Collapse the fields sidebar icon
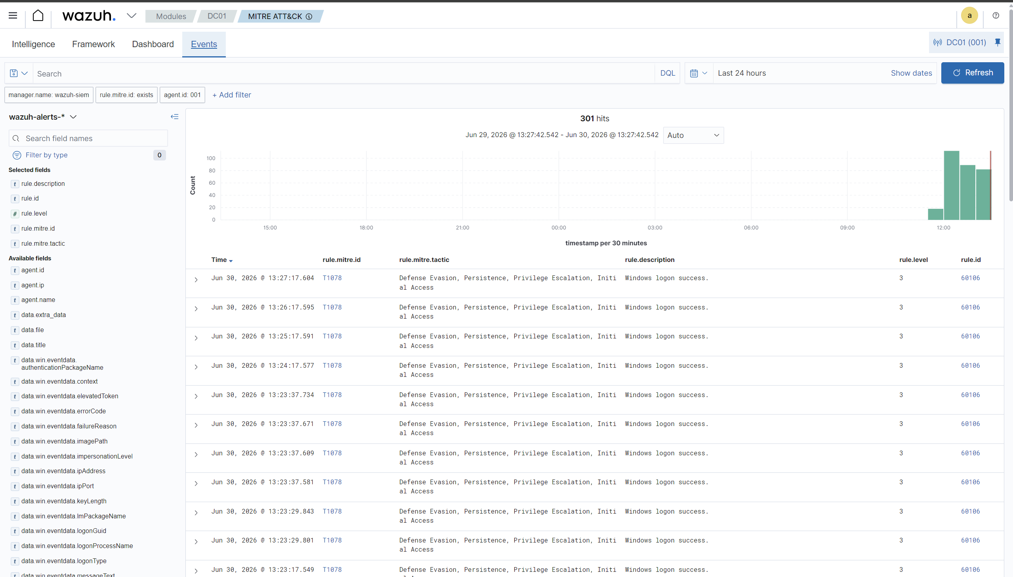 click(174, 117)
